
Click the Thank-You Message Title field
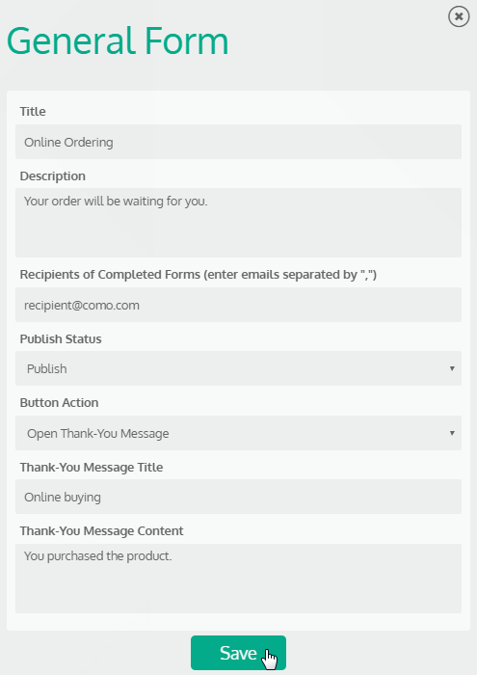pos(238,497)
